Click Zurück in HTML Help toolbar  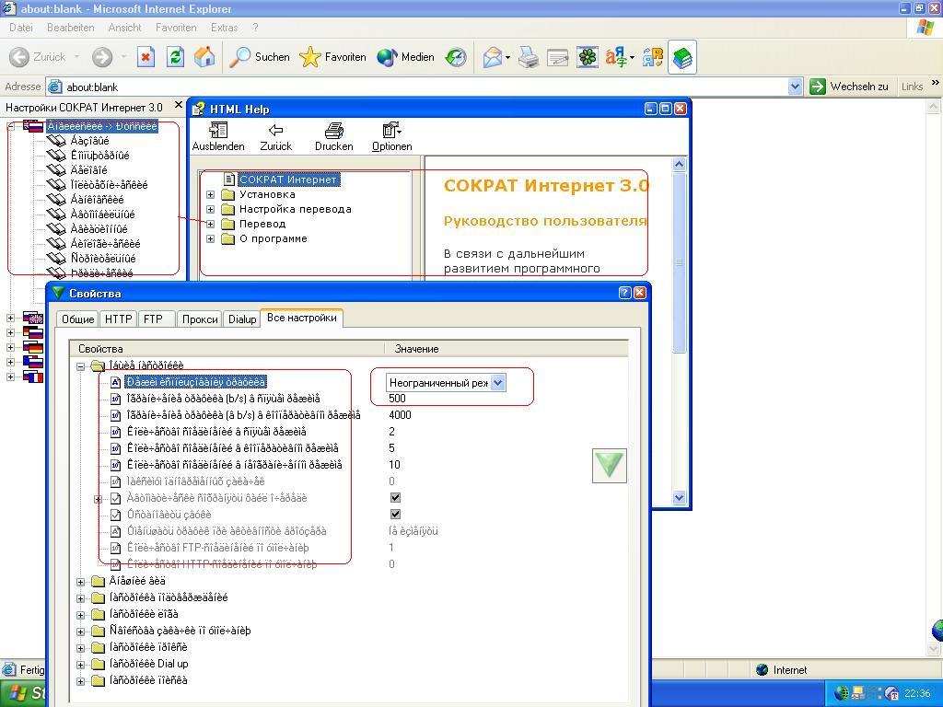click(276, 137)
